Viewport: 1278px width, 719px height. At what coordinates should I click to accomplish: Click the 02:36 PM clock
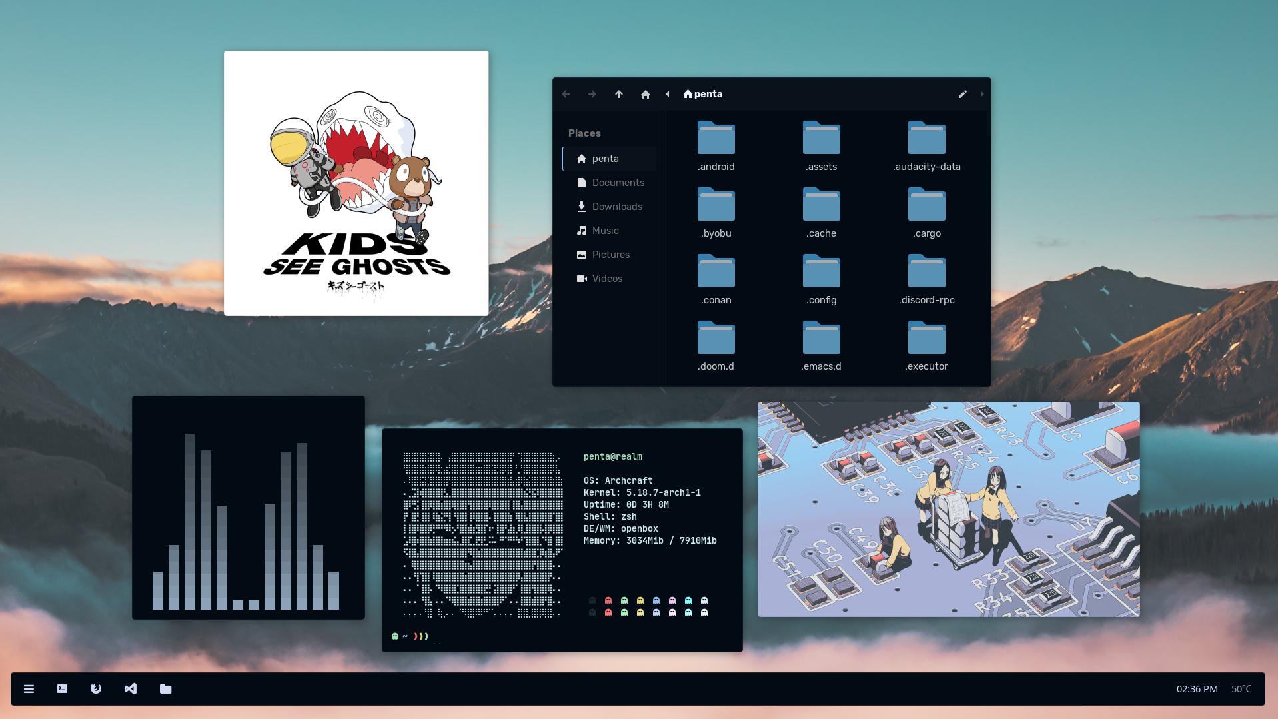click(1197, 689)
